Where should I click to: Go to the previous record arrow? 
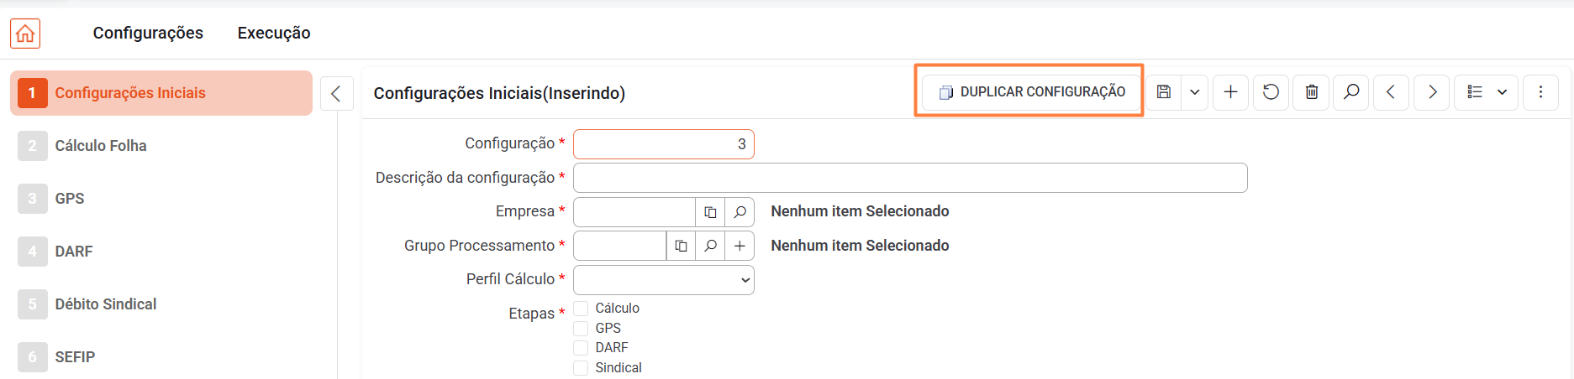pyautogui.click(x=1391, y=92)
